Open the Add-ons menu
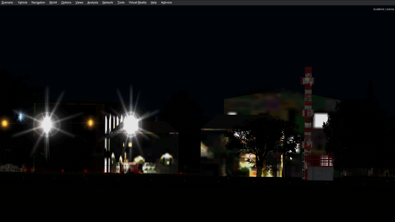The image size is (395, 222). [166, 2]
